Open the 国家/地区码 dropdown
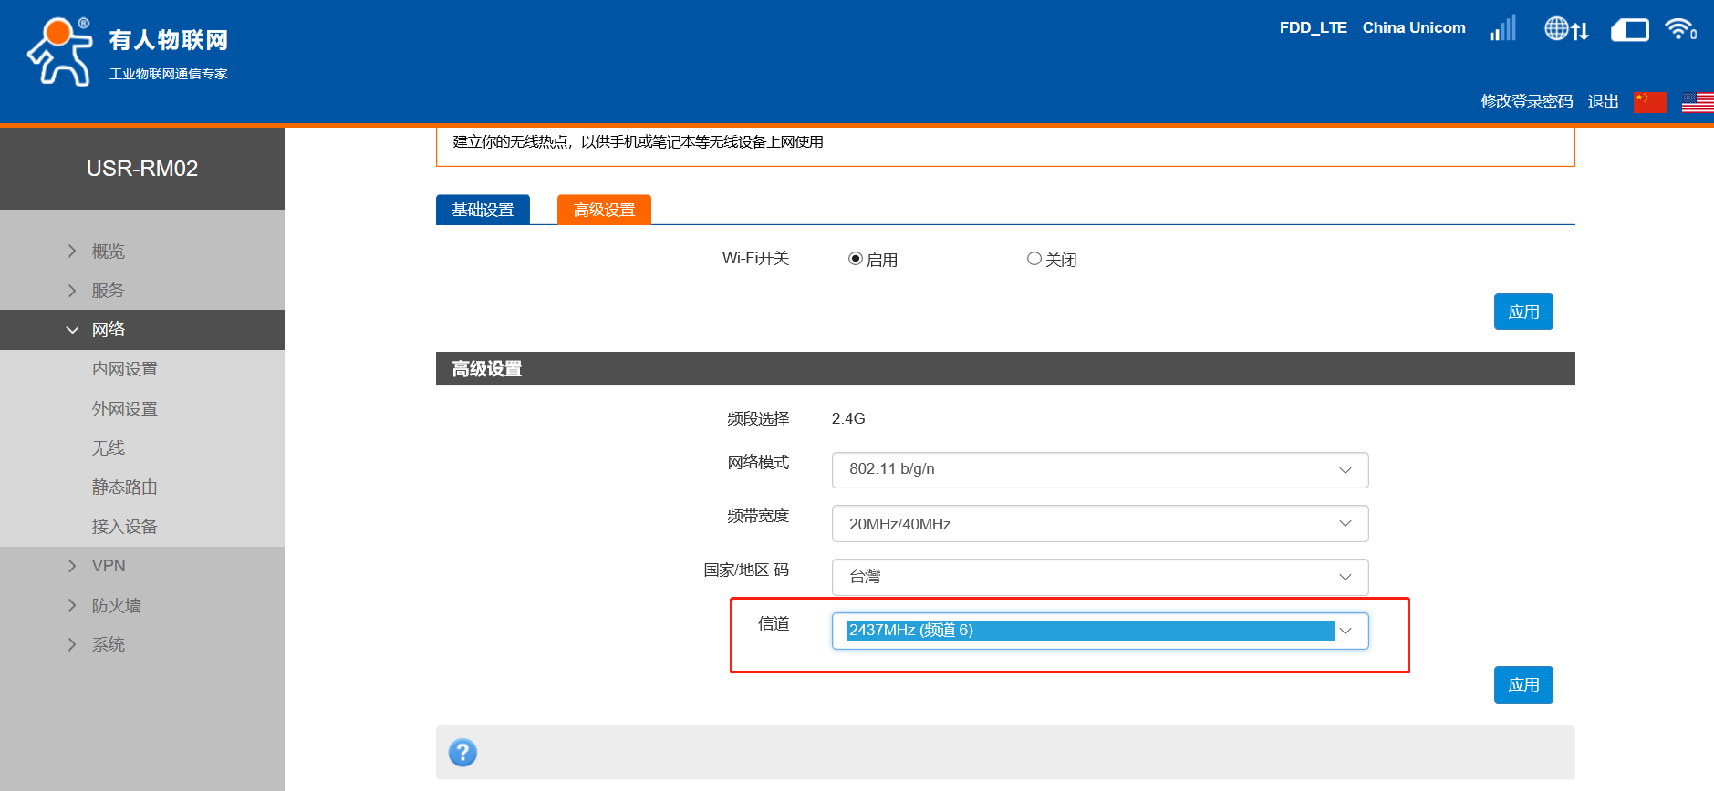1714x791 pixels. [x=1099, y=577]
